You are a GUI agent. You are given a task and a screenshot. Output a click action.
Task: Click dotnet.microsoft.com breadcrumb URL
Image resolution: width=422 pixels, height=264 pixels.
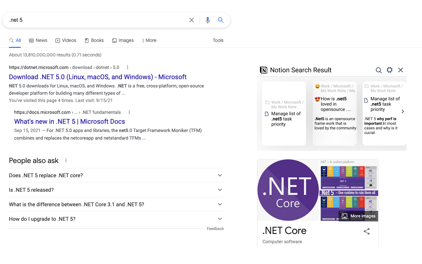tap(64, 67)
